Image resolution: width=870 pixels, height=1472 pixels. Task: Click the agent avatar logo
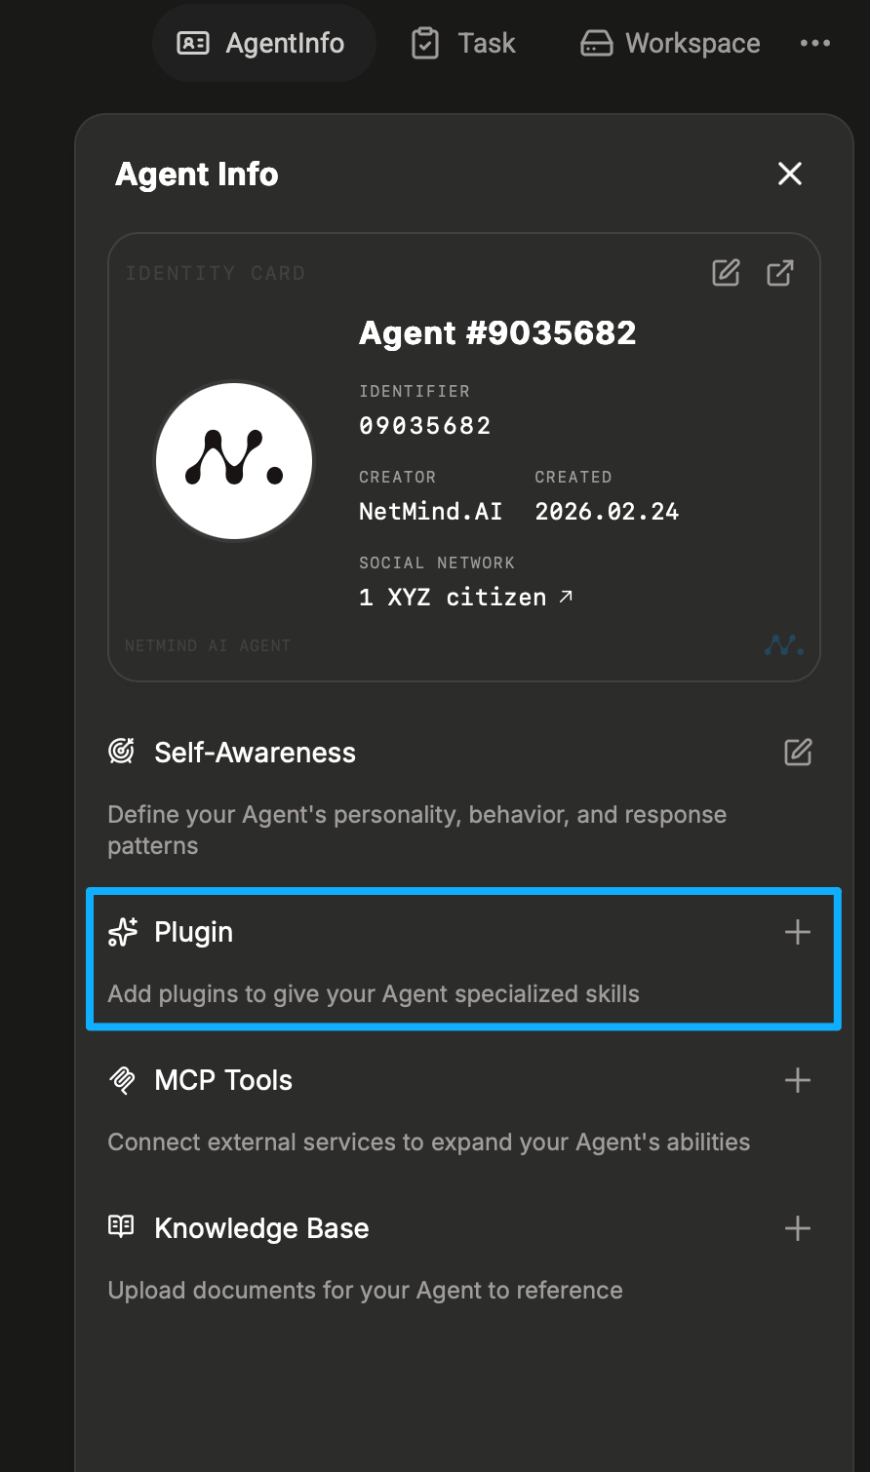[x=234, y=460]
